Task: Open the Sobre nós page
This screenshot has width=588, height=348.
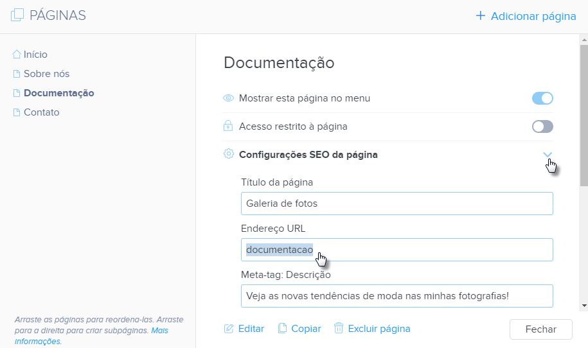Action: [x=46, y=74]
